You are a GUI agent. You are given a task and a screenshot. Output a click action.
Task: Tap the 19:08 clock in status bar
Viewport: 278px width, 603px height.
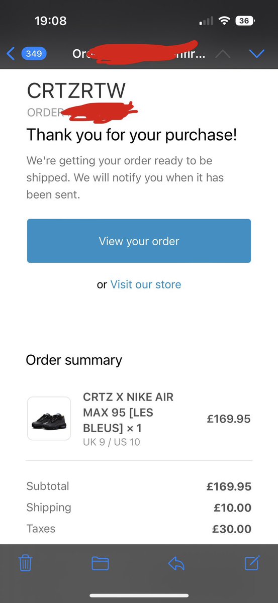point(51,21)
